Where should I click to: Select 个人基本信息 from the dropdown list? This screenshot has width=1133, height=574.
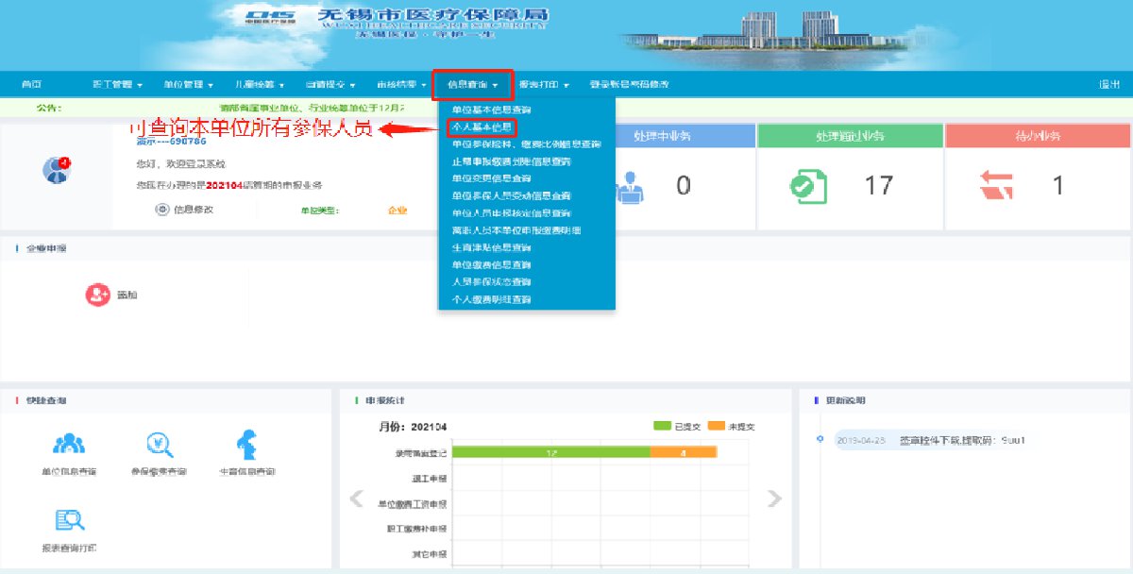click(482, 127)
